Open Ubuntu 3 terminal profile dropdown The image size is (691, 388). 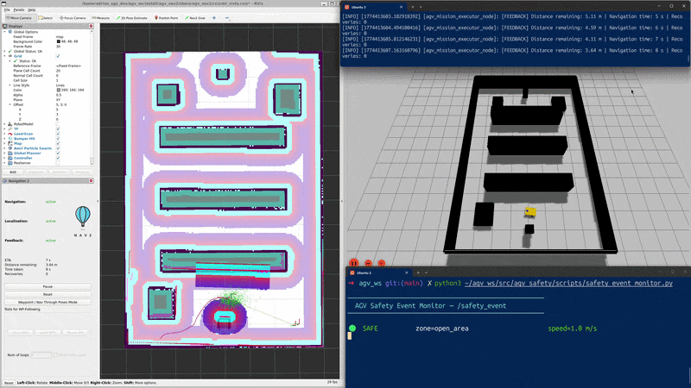coord(421,7)
